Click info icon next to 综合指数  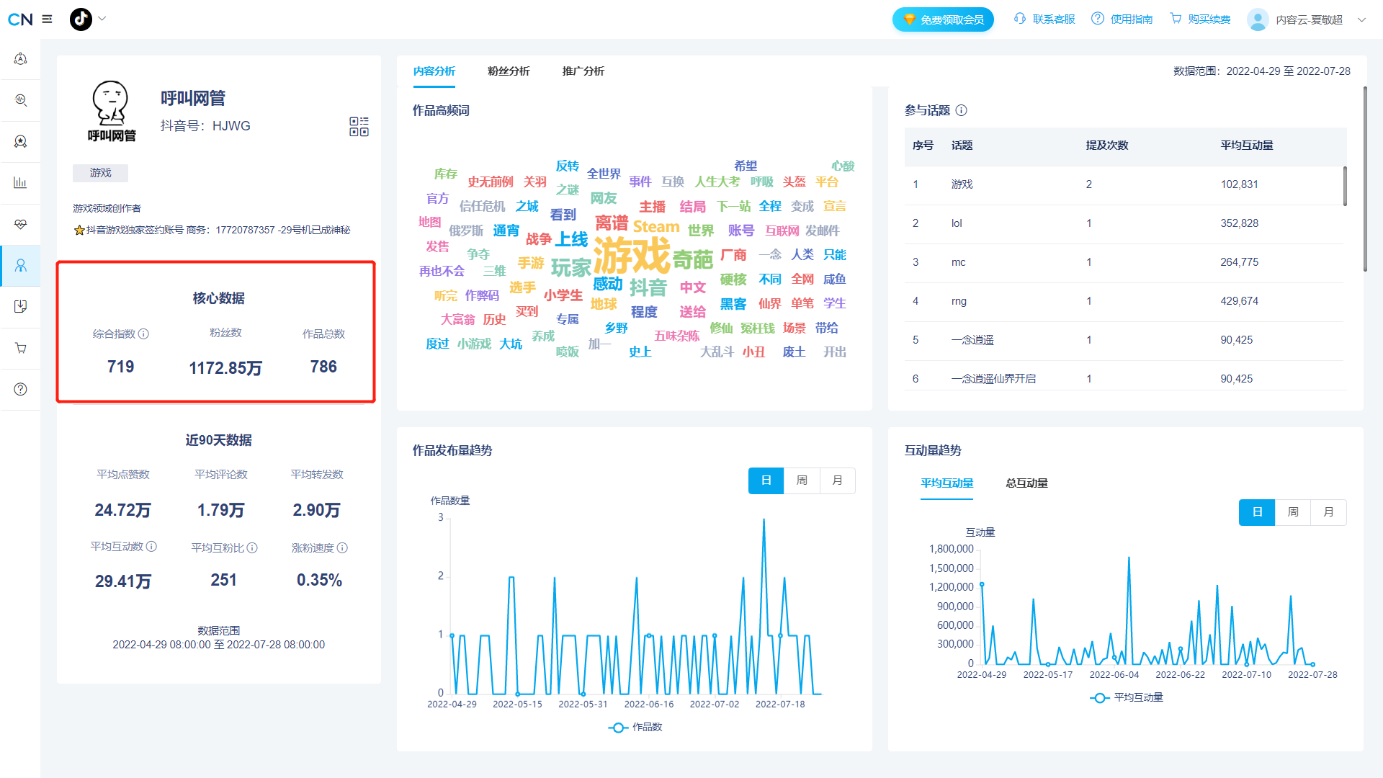(143, 334)
